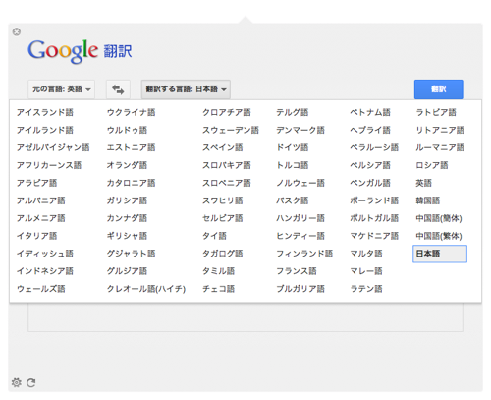491x400 pixels.
Task: Pick ハンガリー語
Action: click(x=300, y=218)
